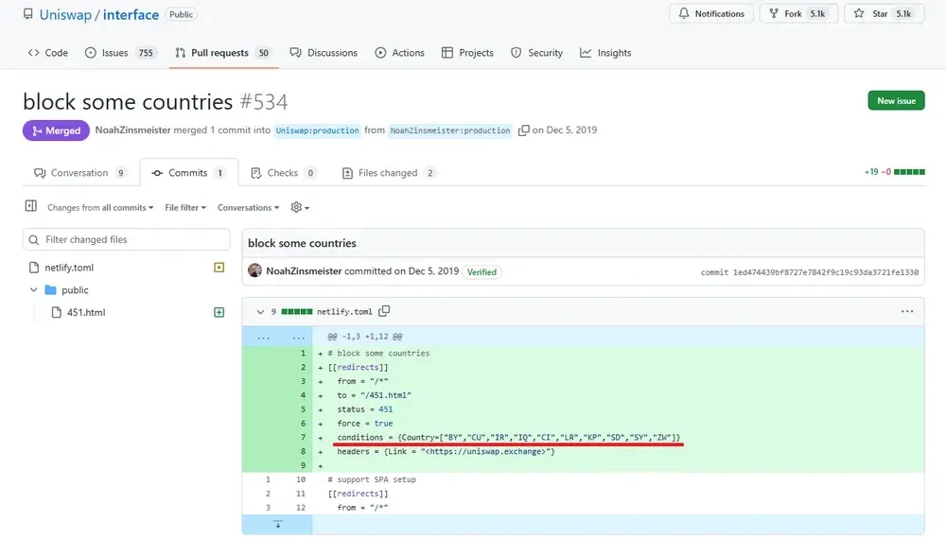
Task: Switch to the Conversation tab
Action: 80,172
